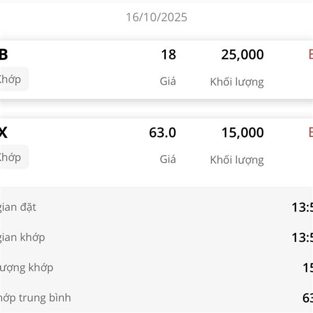Select the 63.0 price value

coord(162,133)
